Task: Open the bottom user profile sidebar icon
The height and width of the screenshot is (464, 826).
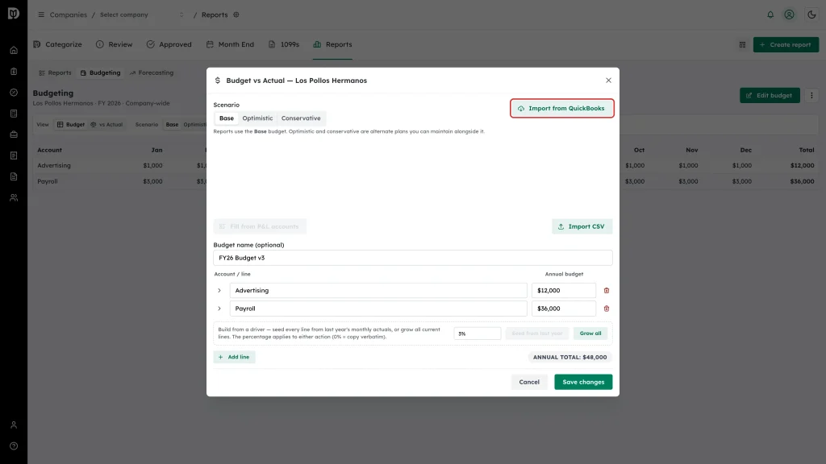Action: (14, 425)
